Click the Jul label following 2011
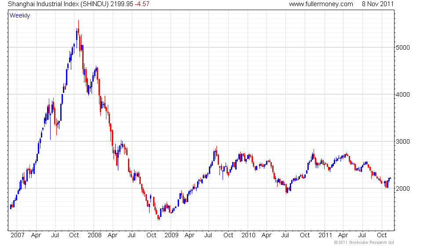This screenshot has height=246, width=431. point(362,235)
